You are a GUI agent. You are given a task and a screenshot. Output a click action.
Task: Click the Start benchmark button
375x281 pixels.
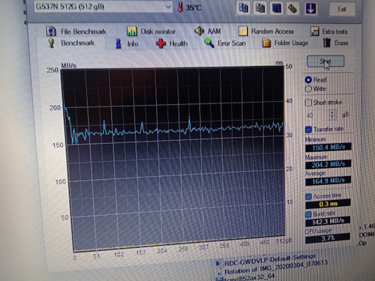(325, 61)
